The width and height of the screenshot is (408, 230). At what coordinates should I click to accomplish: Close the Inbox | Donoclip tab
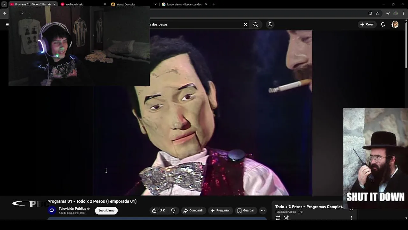click(x=156, y=4)
